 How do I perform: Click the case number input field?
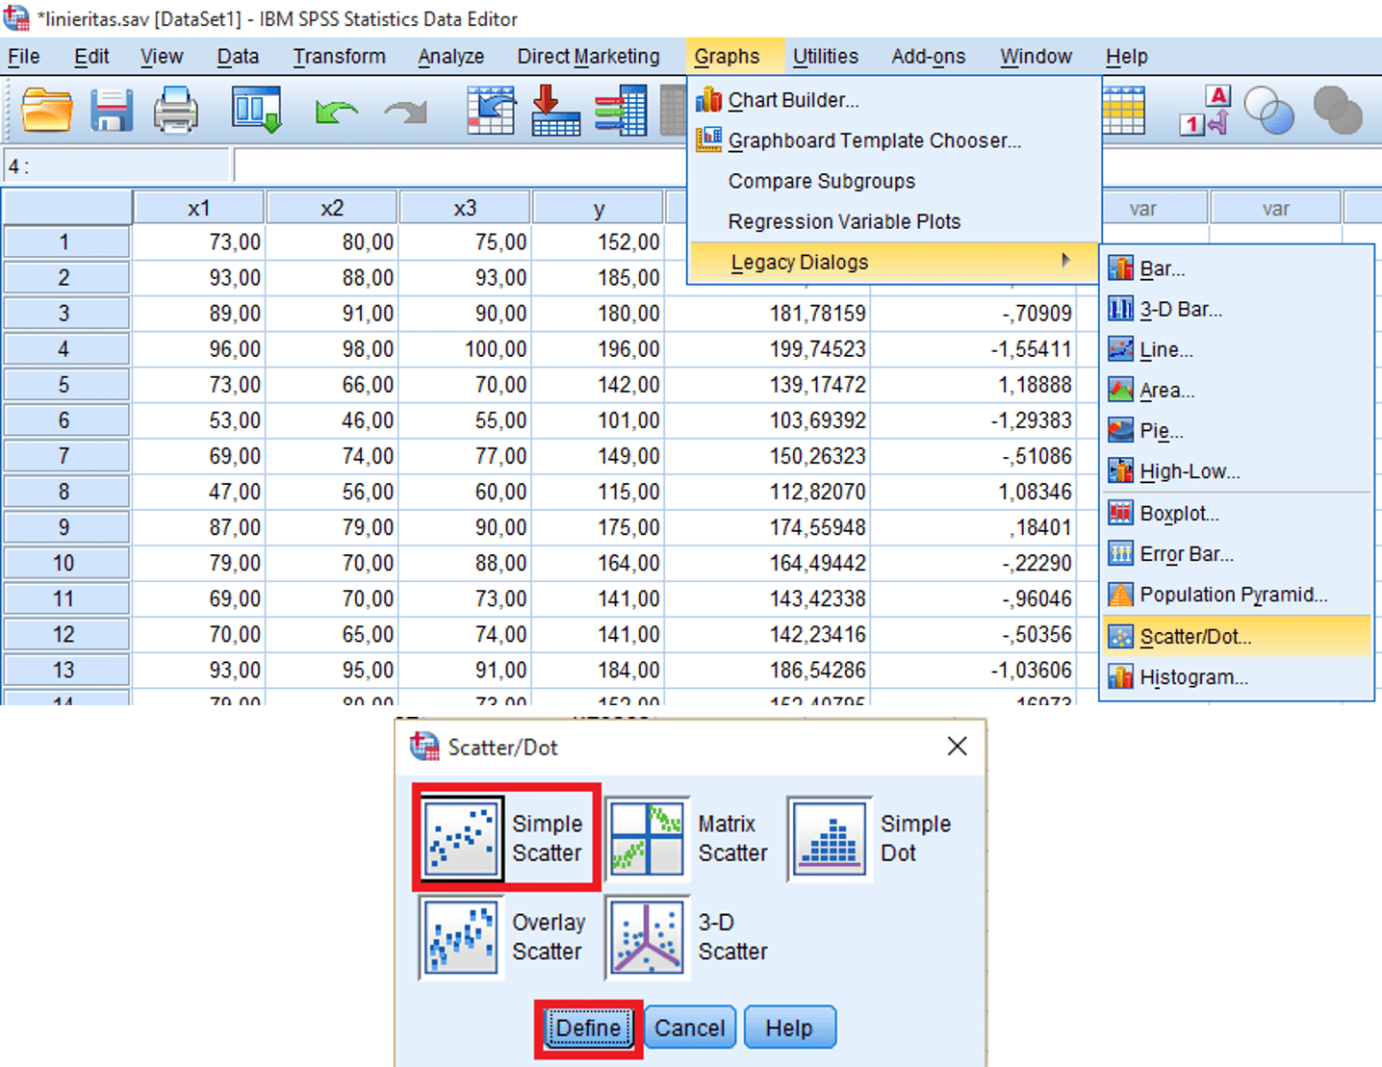coord(115,164)
